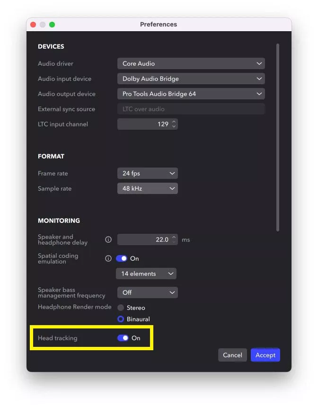This screenshot has height=407, width=318.
Task: Open Audio input device dropdown
Action: (191, 79)
